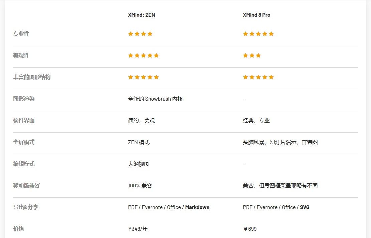Click first star in XMind: ZEN 专业性 rating
Screen dimensions: 371x238
131,34
